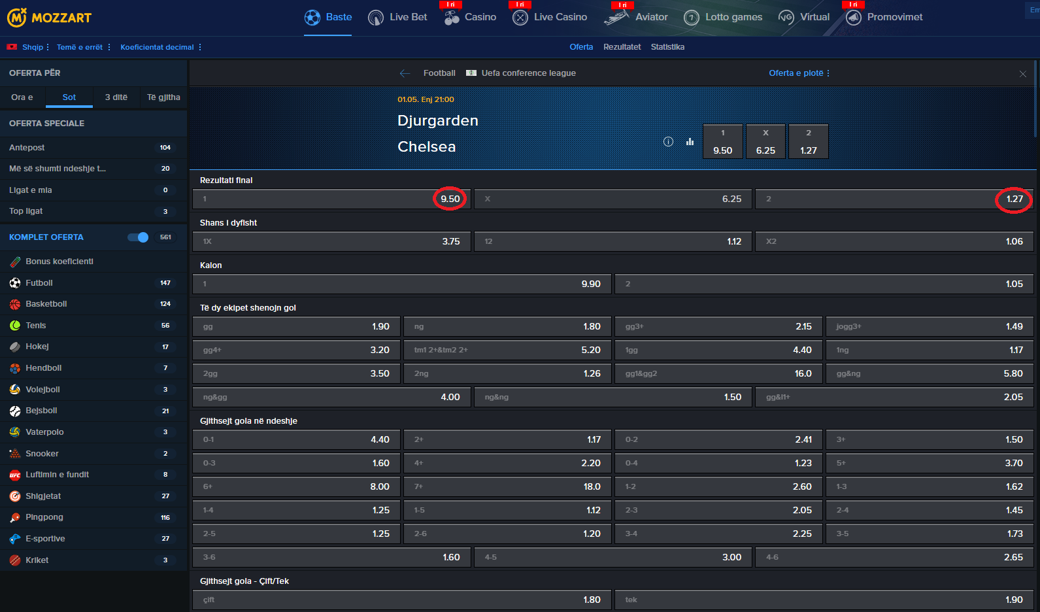1040x612 pixels.
Task: Open match info circle icon
Action: pos(668,141)
